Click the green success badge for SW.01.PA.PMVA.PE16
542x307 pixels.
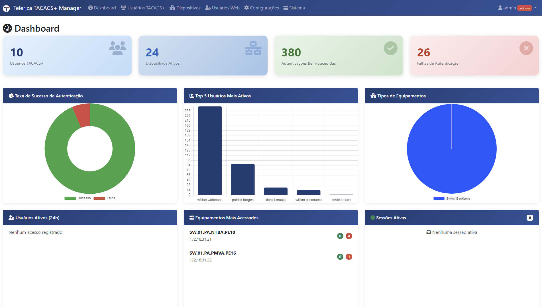click(340, 257)
